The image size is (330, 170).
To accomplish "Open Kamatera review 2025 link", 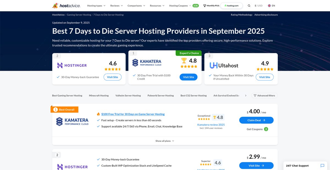I will [211, 124].
